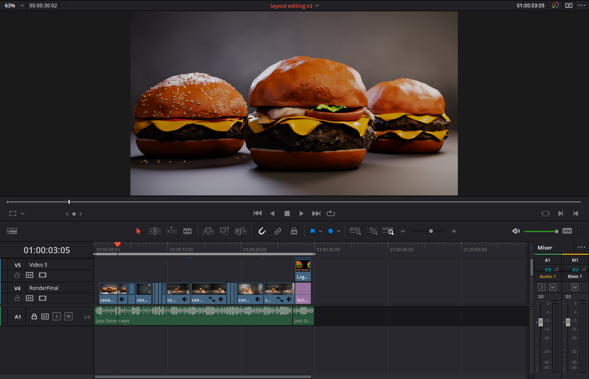The height and width of the screenshot is (379, 589).
Task: Select the Blade edit mode tool
Action: [188, 231]
